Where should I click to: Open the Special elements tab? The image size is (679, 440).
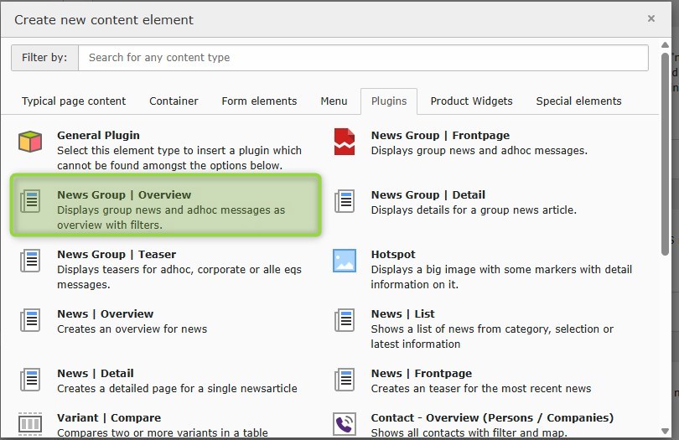(x=578, y=101)
